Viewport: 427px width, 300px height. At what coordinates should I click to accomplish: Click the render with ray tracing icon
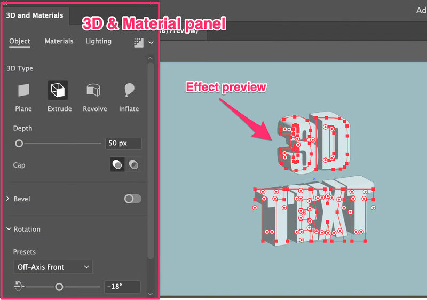pos(139,42)
